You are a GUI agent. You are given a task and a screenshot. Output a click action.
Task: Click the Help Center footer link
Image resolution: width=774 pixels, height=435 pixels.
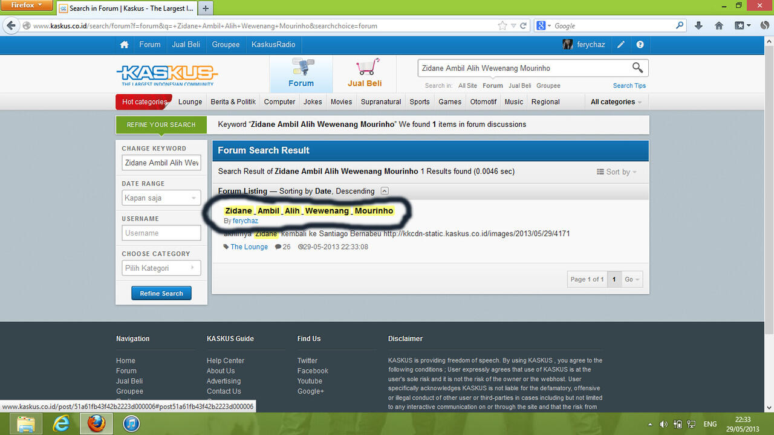click(x=226, y=361)
